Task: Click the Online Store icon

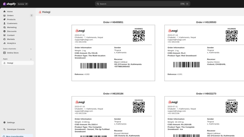Action: click(x=4, y=53)
